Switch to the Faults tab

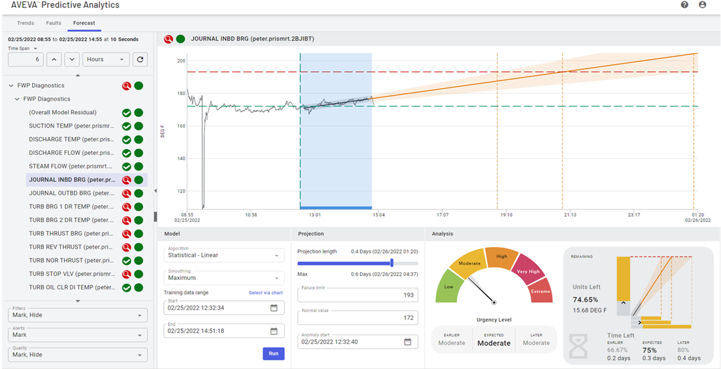click(53, 23)
